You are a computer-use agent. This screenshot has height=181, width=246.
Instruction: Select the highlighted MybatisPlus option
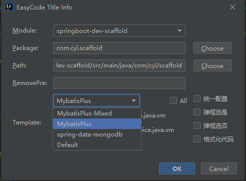(97, 124)
